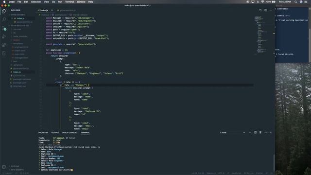Open README.md in the file tree
The image size is (311, 175).
tap(19, 87)
